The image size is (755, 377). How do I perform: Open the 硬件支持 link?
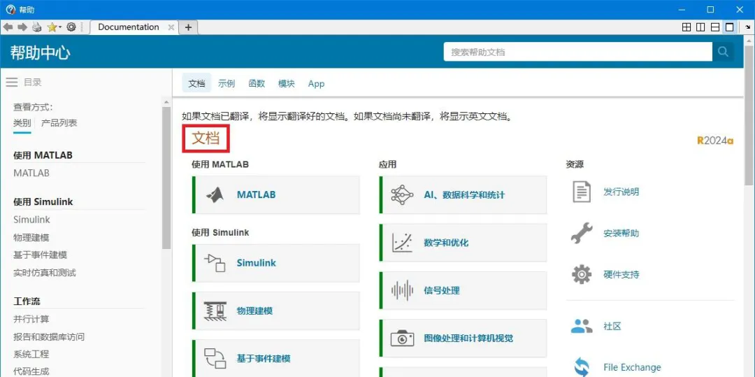[621, 275]
